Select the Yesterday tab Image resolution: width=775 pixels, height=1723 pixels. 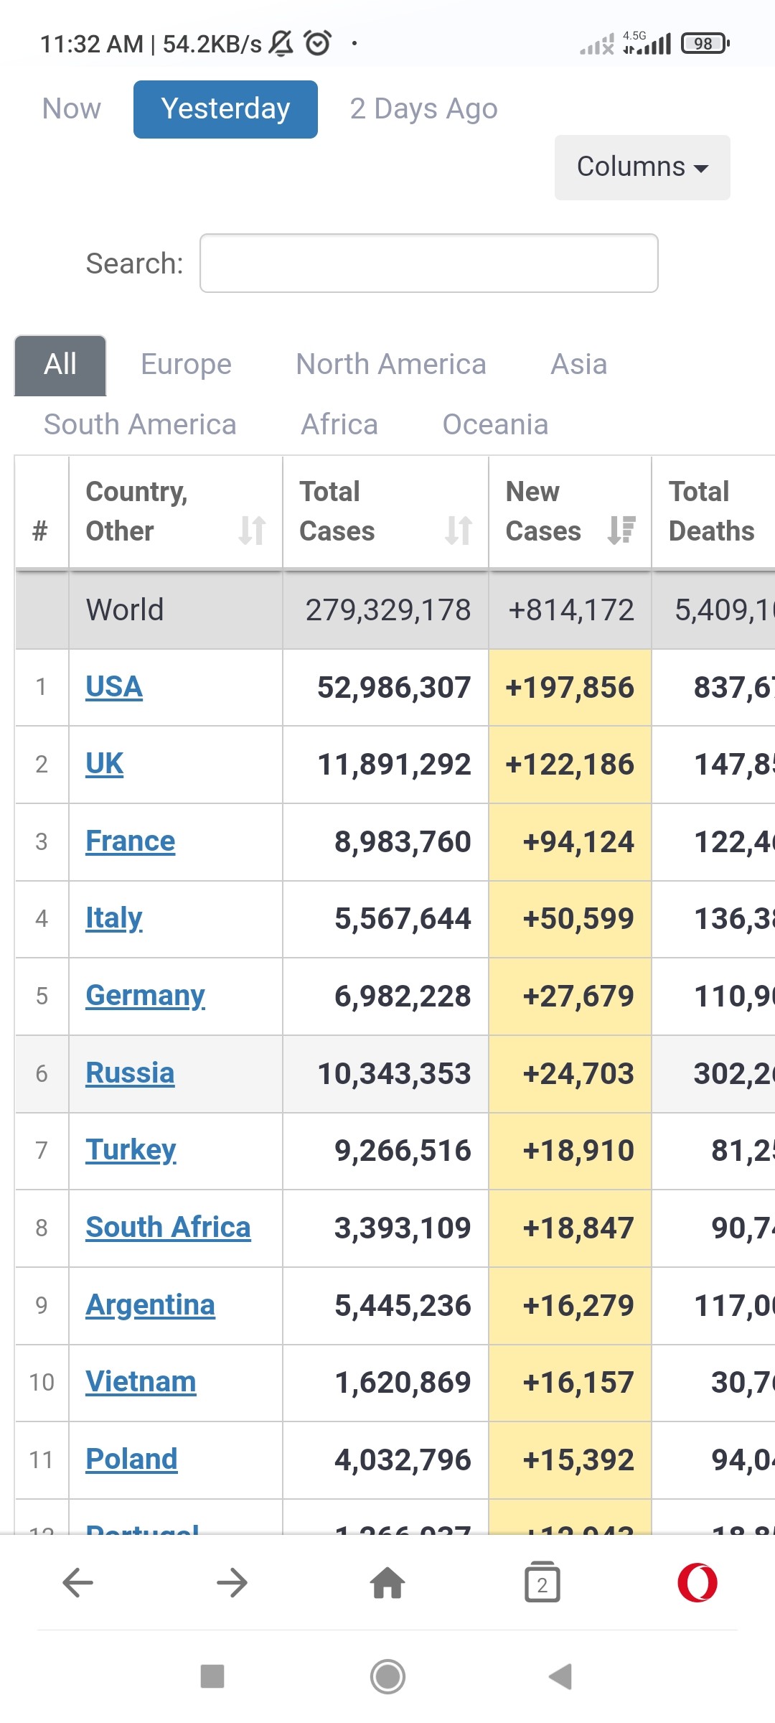pyautogui.click(x=225, y=109)
